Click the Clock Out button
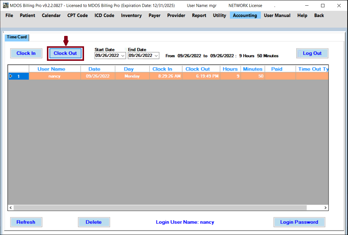This screenshot has width=348, height=235. point(65,53)
